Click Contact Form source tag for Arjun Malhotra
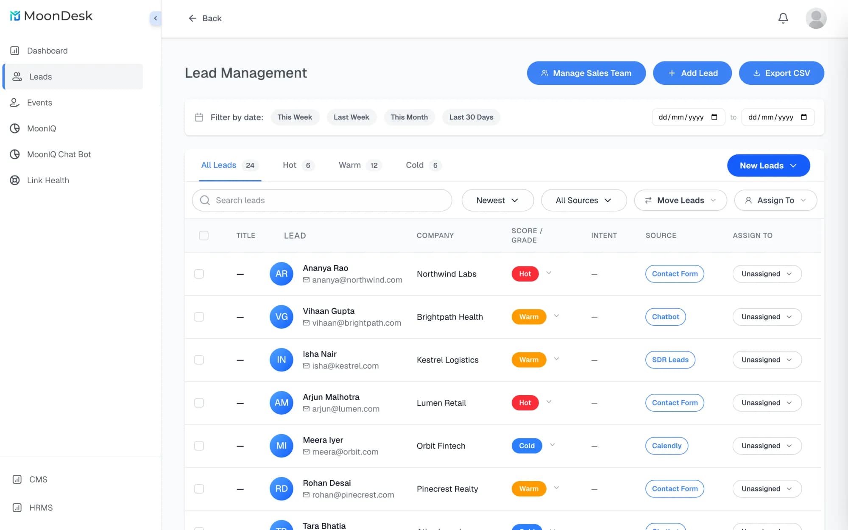 (675, 403)
